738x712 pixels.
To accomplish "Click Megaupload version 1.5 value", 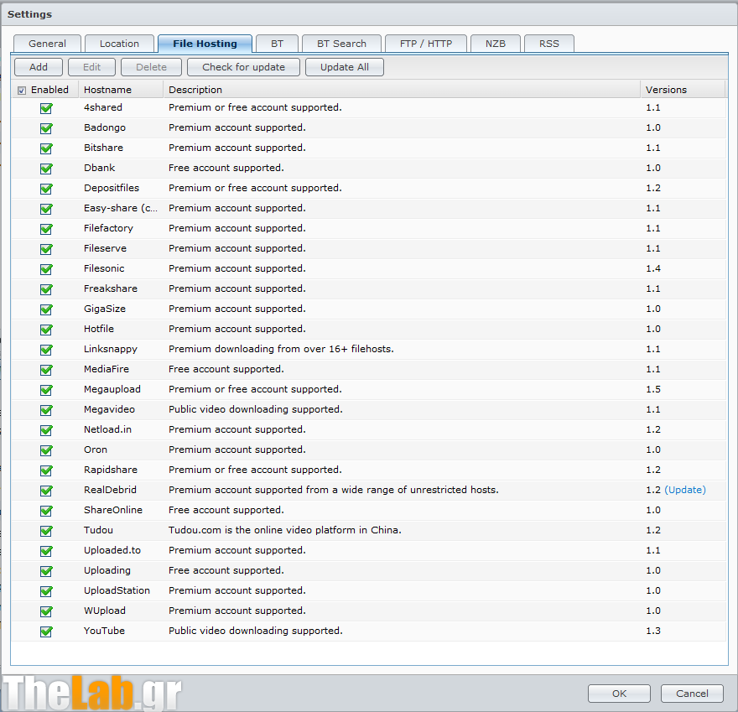I will pos(652,389).
